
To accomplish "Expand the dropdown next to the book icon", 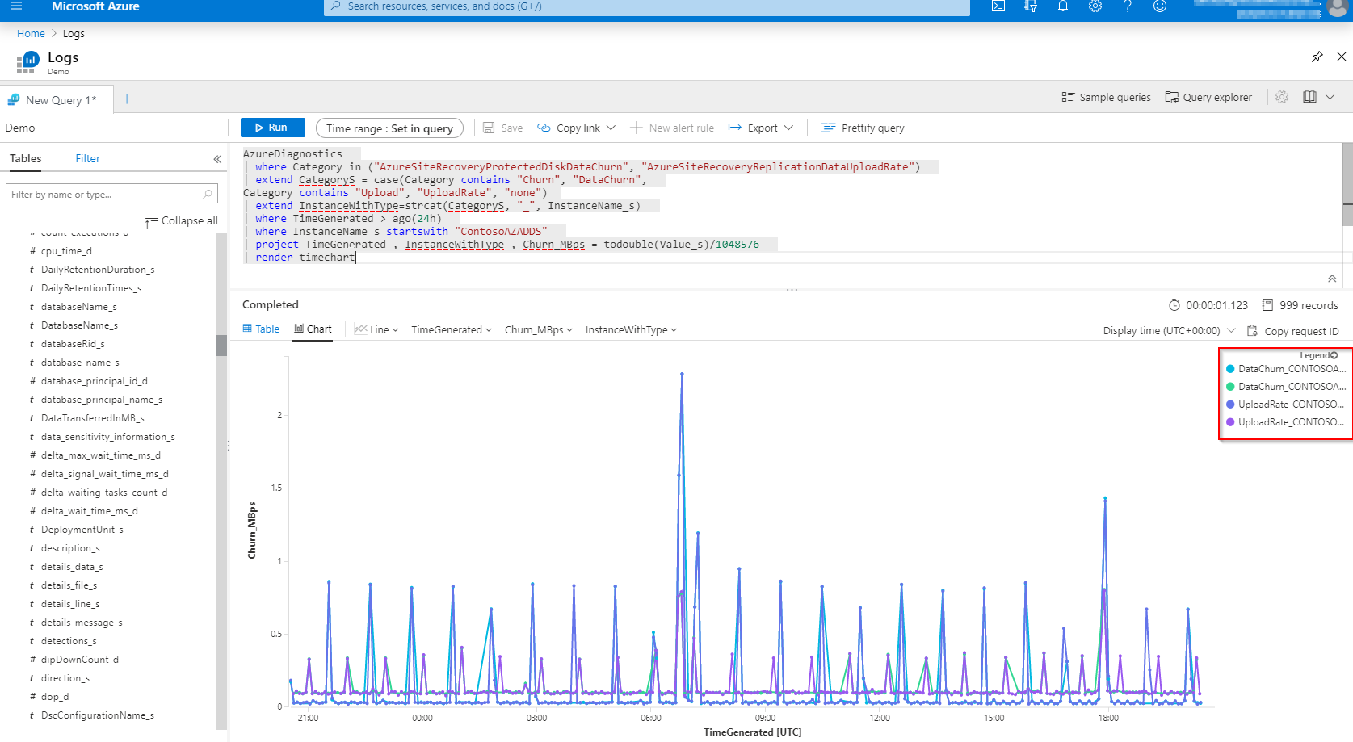I will tap(1330, 97).
